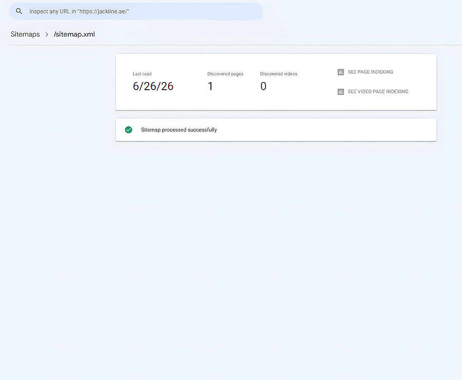The width and height of the screenshot is (462, 380).
Task: Click the discovered pages count 1
Action: [x=210, y=86]
